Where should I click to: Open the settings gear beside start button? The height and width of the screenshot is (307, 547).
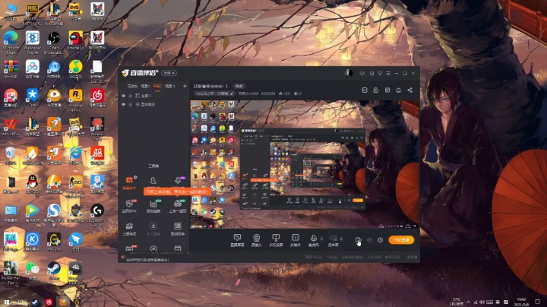click(x=381, y=240)
